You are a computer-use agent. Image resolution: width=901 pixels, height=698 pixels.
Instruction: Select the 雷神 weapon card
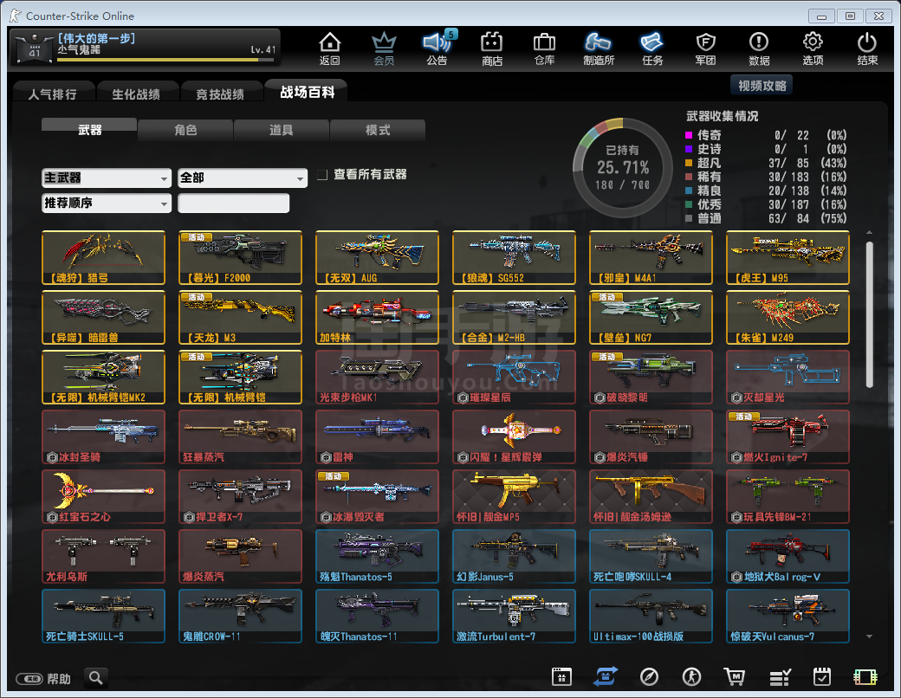point(377,436)
